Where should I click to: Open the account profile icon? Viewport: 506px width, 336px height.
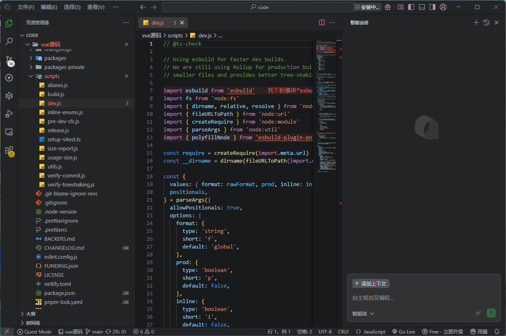tap(443, 7)
